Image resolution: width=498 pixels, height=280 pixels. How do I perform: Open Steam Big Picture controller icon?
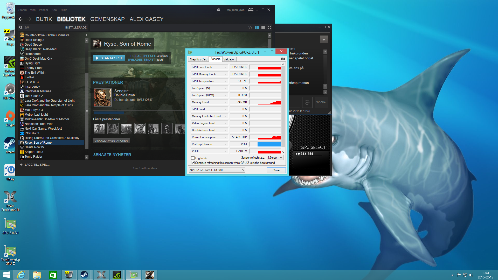point(251,10)
